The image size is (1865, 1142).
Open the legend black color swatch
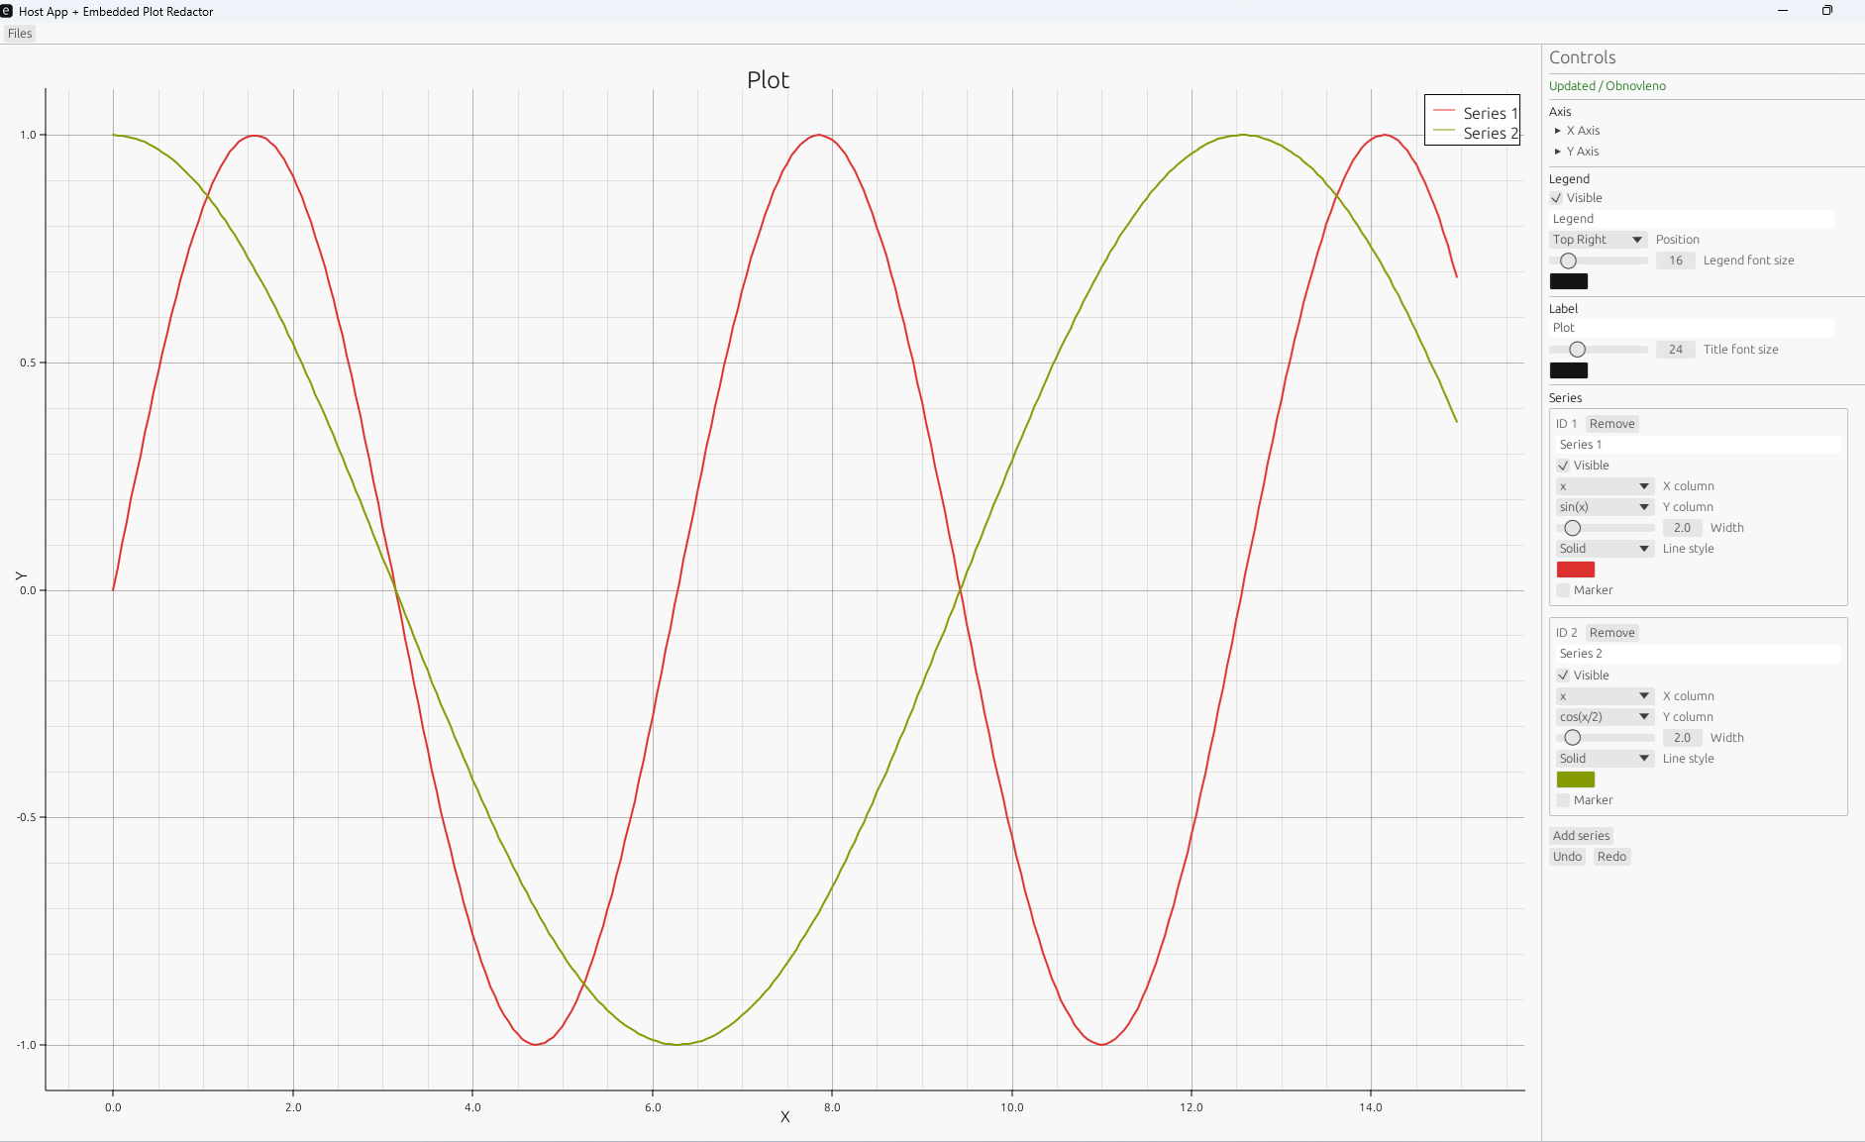pos(1568,281)
